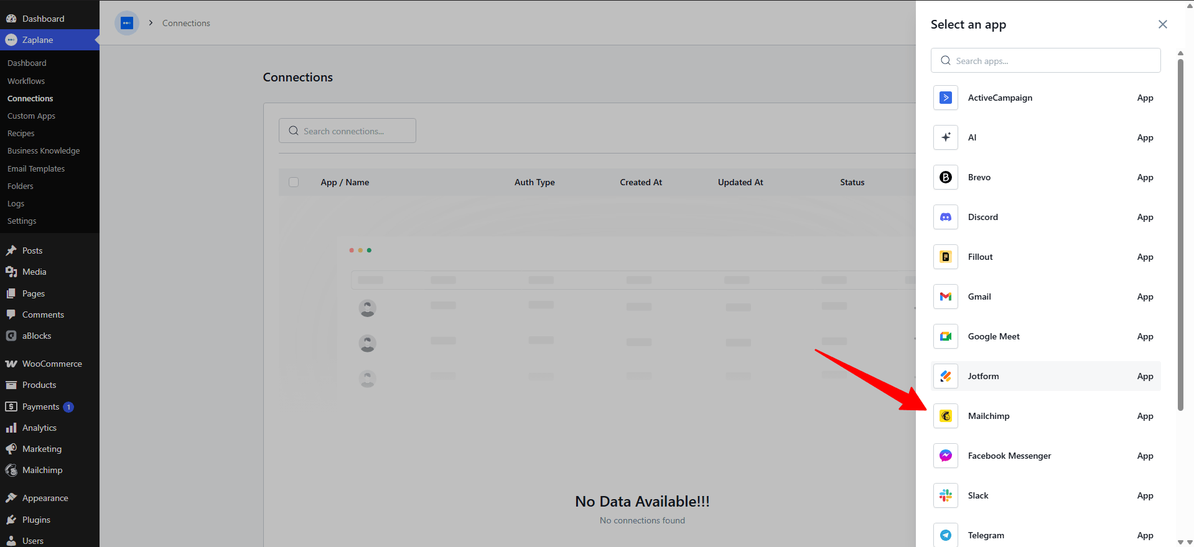Click the Zaplane logo in breadcrumb
This screenshot has width=1194, height=547.
pyautogui.click(x=127, y=23)
